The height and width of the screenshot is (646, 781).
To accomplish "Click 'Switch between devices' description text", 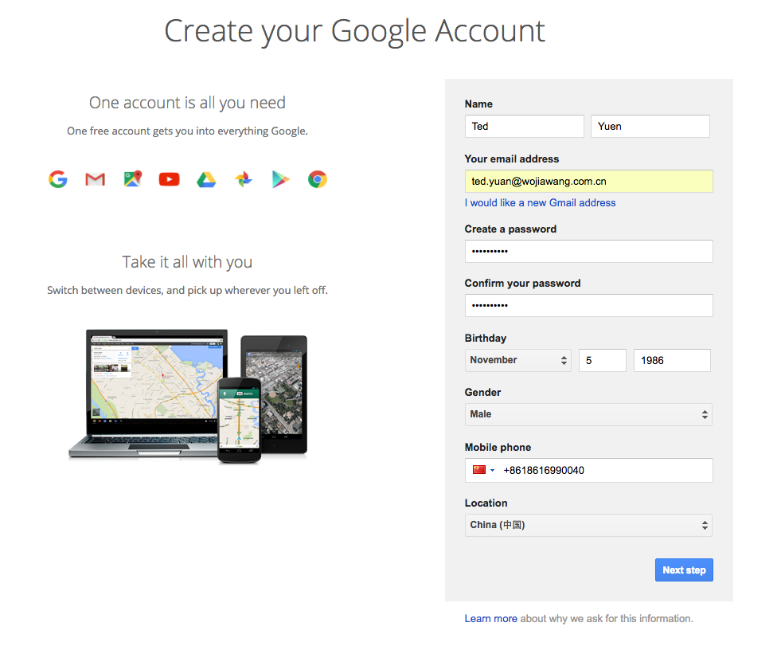I will (187, 290).
